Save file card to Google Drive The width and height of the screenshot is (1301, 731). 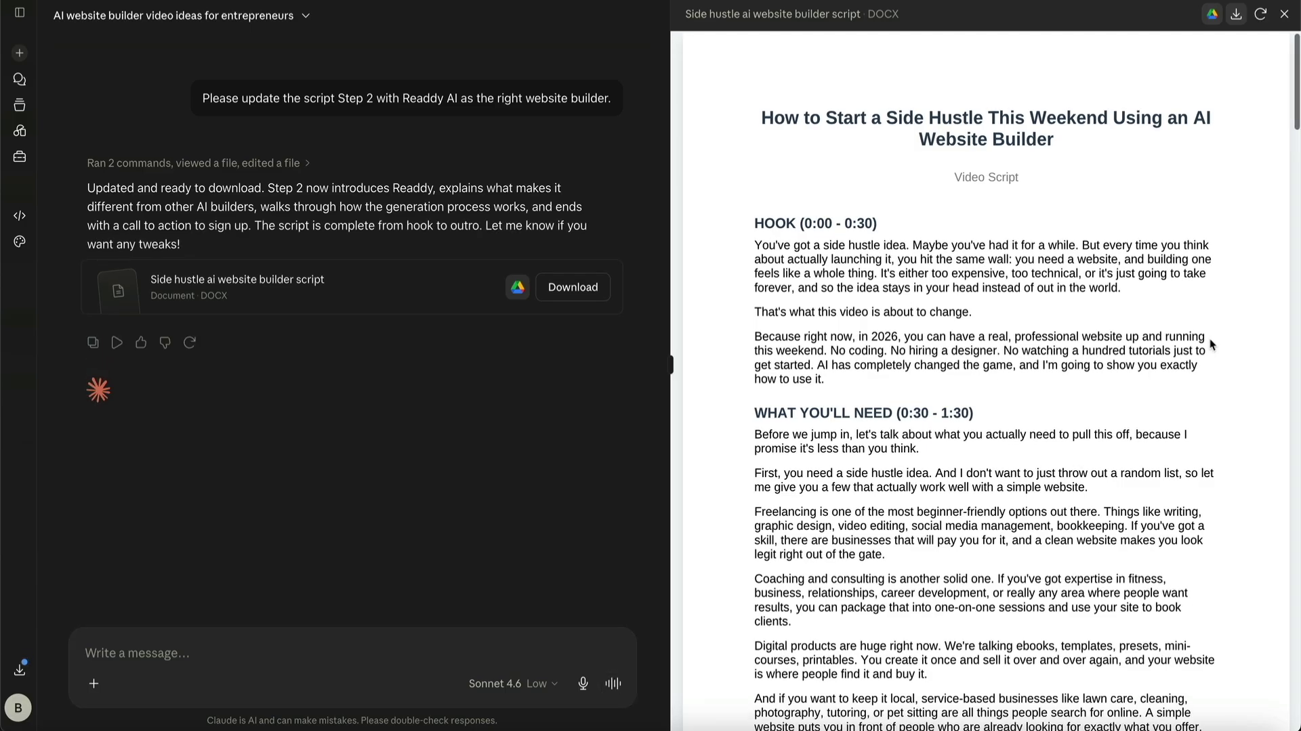(x=518, y=287)
